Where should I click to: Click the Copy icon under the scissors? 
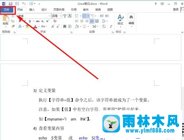tap(13, 21)
